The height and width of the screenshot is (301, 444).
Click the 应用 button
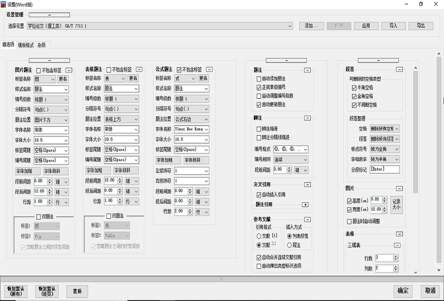pyautogui.click(x=366, y=26)
